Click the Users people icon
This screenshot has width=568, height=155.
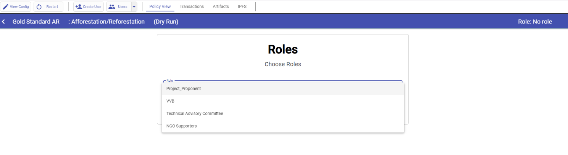click(112, 7)
